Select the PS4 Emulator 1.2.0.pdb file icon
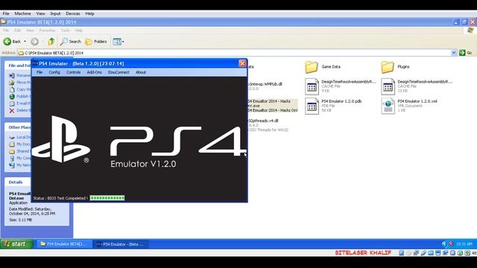Viewport: 477px width, 268px height. [312, 106]
